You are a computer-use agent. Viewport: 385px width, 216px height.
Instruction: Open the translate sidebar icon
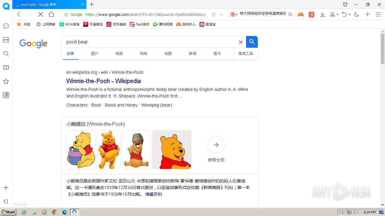click(6, 95)
